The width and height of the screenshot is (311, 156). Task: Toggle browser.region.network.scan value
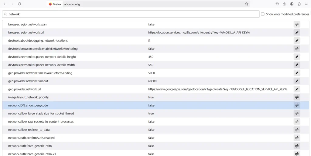tap(297, 24)
